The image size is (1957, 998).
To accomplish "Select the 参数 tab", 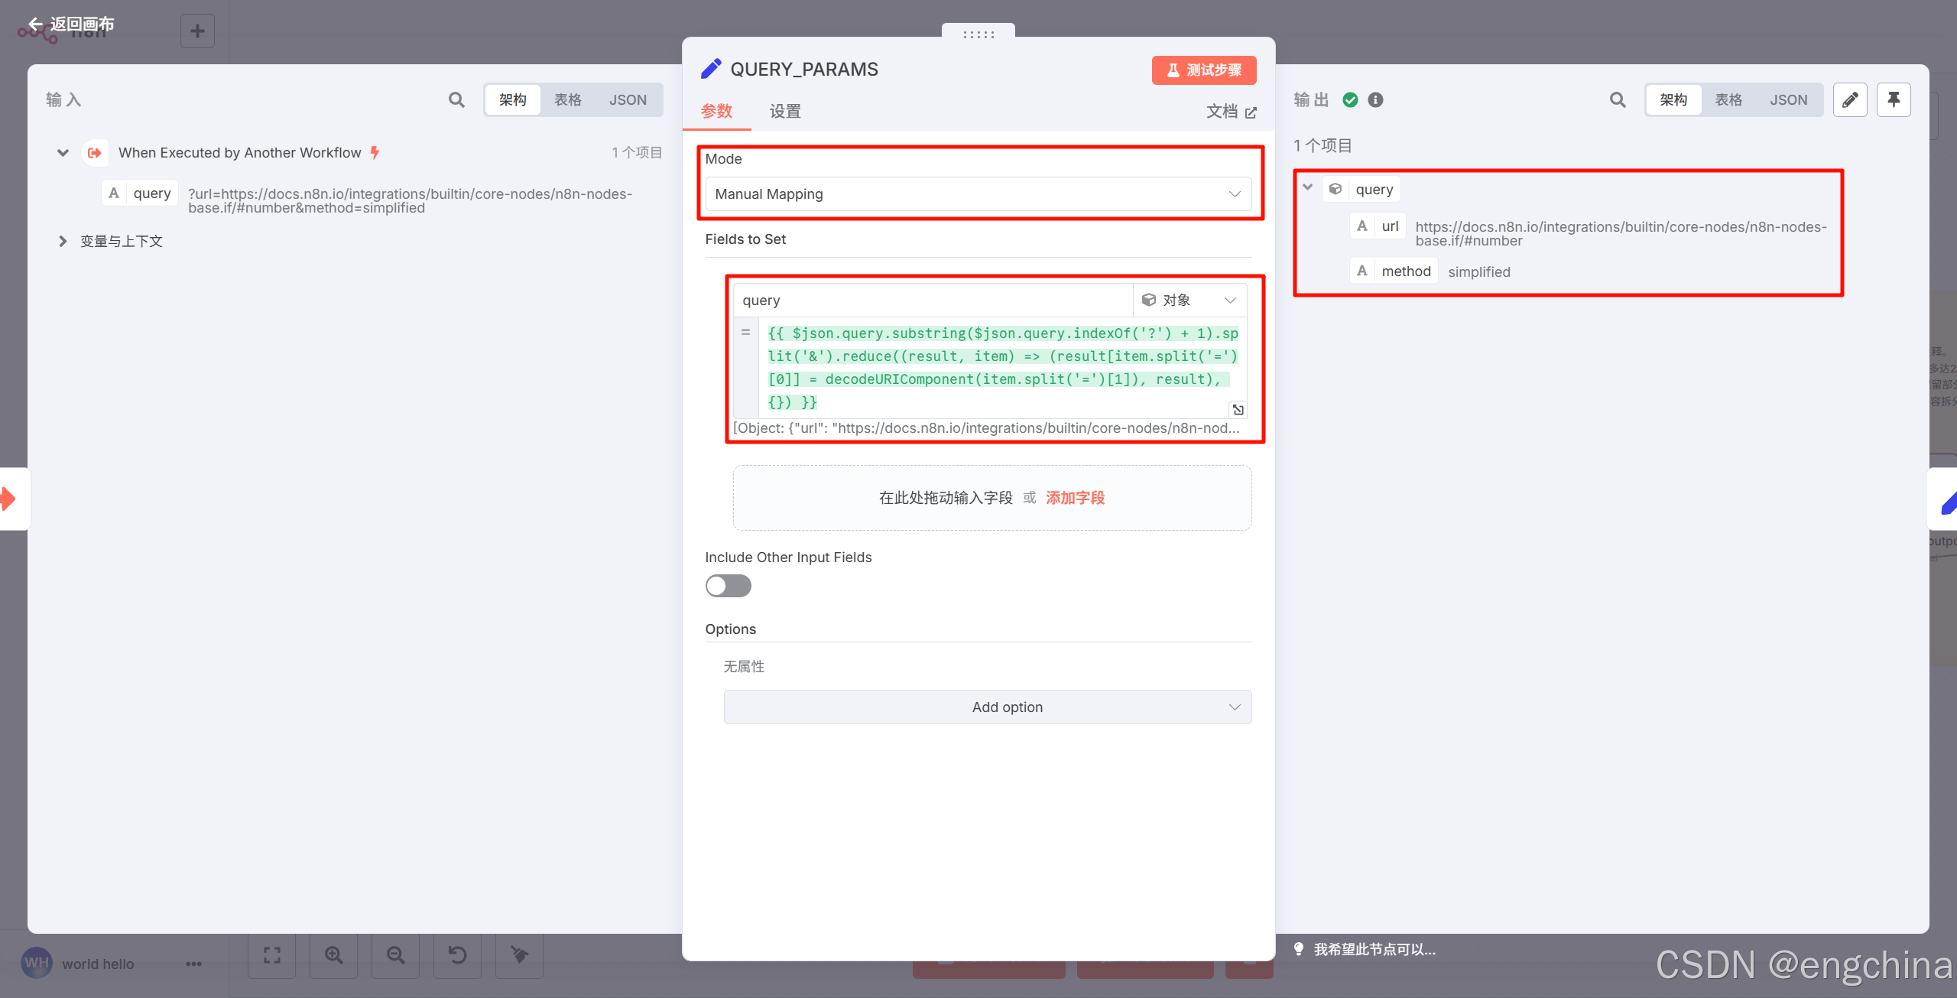I will pyautogui.click(x=717, y=112).
